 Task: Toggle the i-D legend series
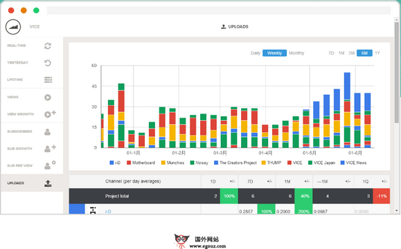[x=115, y=163]
